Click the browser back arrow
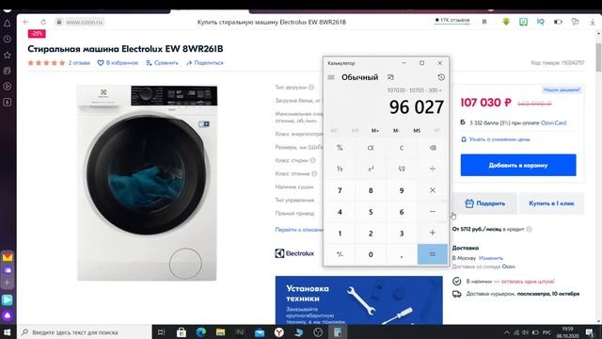Screen dimensions: 602x339 [x=26, y=22]
